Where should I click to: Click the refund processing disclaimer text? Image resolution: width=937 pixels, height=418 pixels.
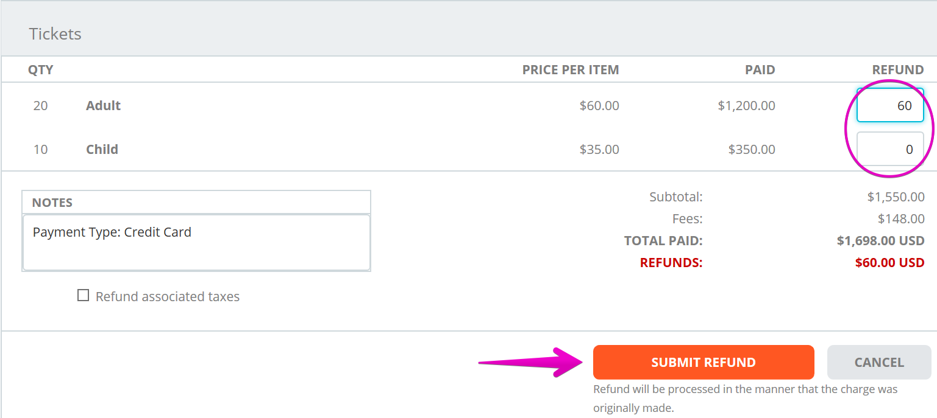(745, 395)
